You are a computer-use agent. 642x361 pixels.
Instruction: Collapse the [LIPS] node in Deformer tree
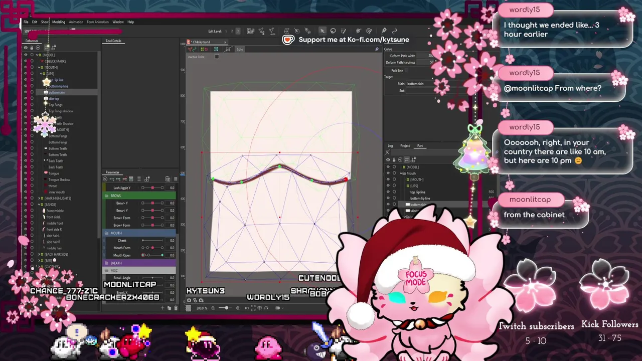[x=41, y=74]
